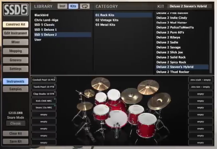Open the Settings page

[x=15, y=69]
